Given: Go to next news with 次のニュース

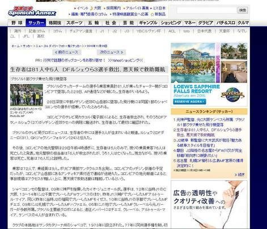Looking at the screenshot, I should (111, 52).
